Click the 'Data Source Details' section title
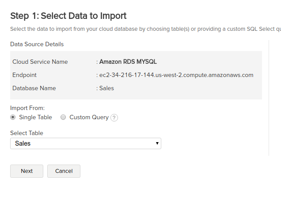Screen dimensions: 281x198 [37, 44]
